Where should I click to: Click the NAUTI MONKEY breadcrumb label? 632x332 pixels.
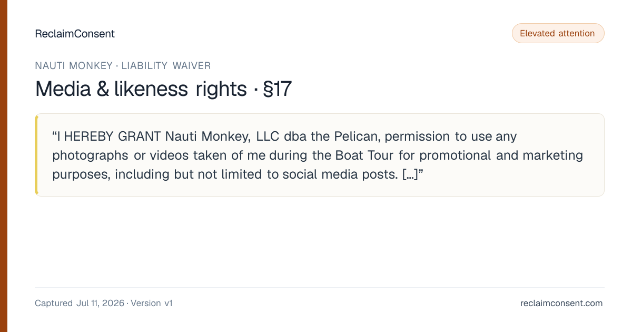[x=74, y=66]
